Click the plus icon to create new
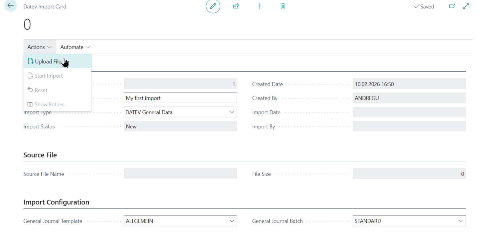The width and height of the screenshot is (481, 232). 260,6
